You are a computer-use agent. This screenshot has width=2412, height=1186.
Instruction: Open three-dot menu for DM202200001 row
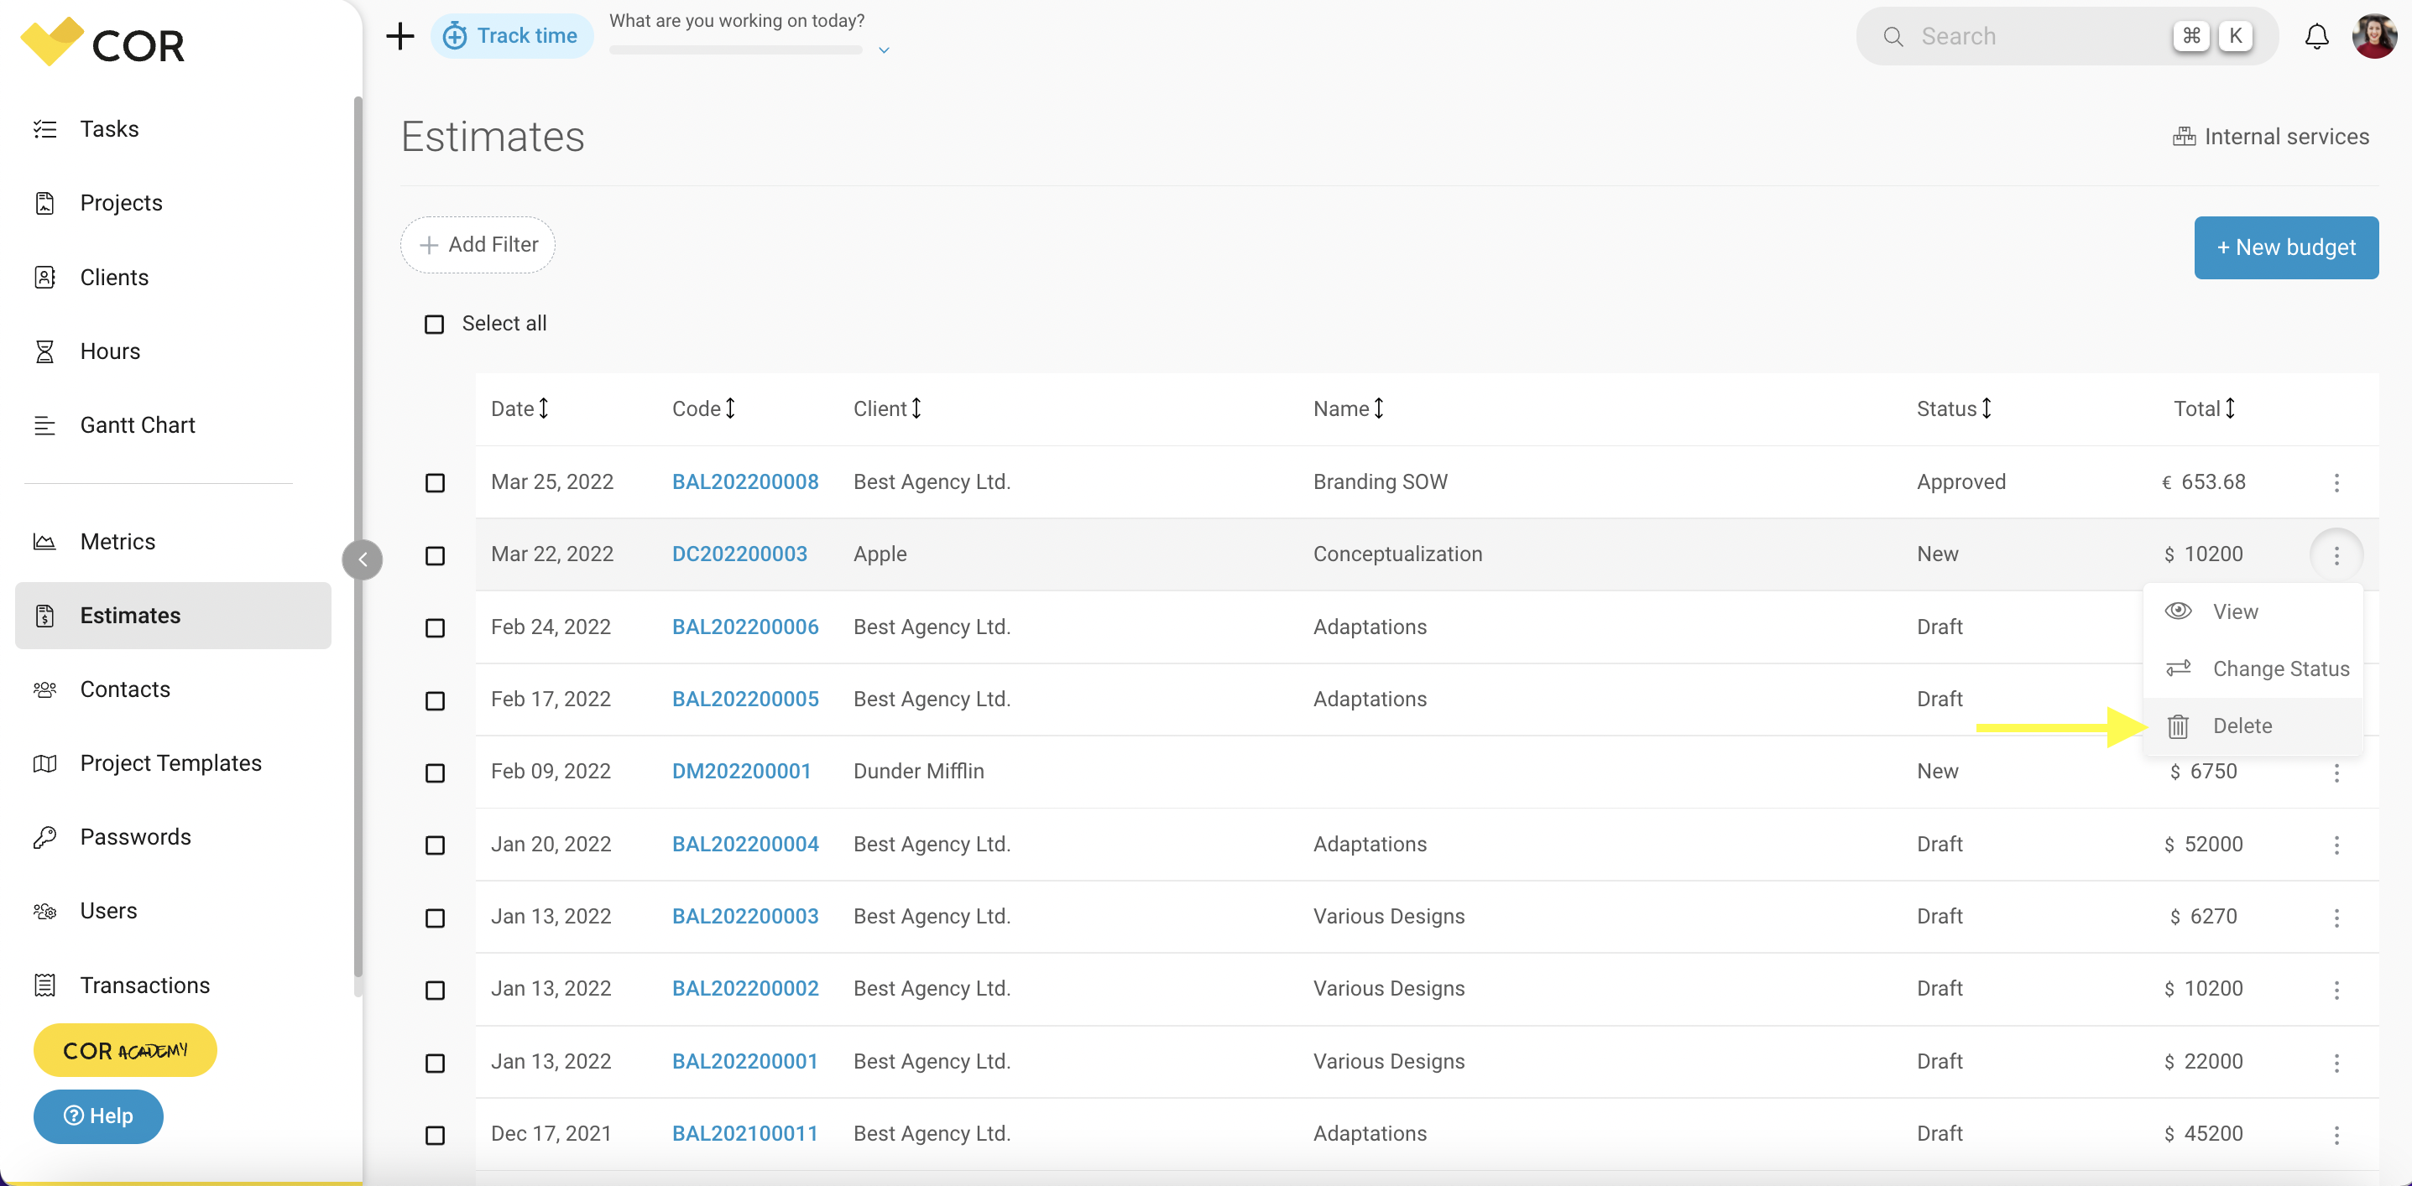pyautogui.click(x=2336, y=772)
